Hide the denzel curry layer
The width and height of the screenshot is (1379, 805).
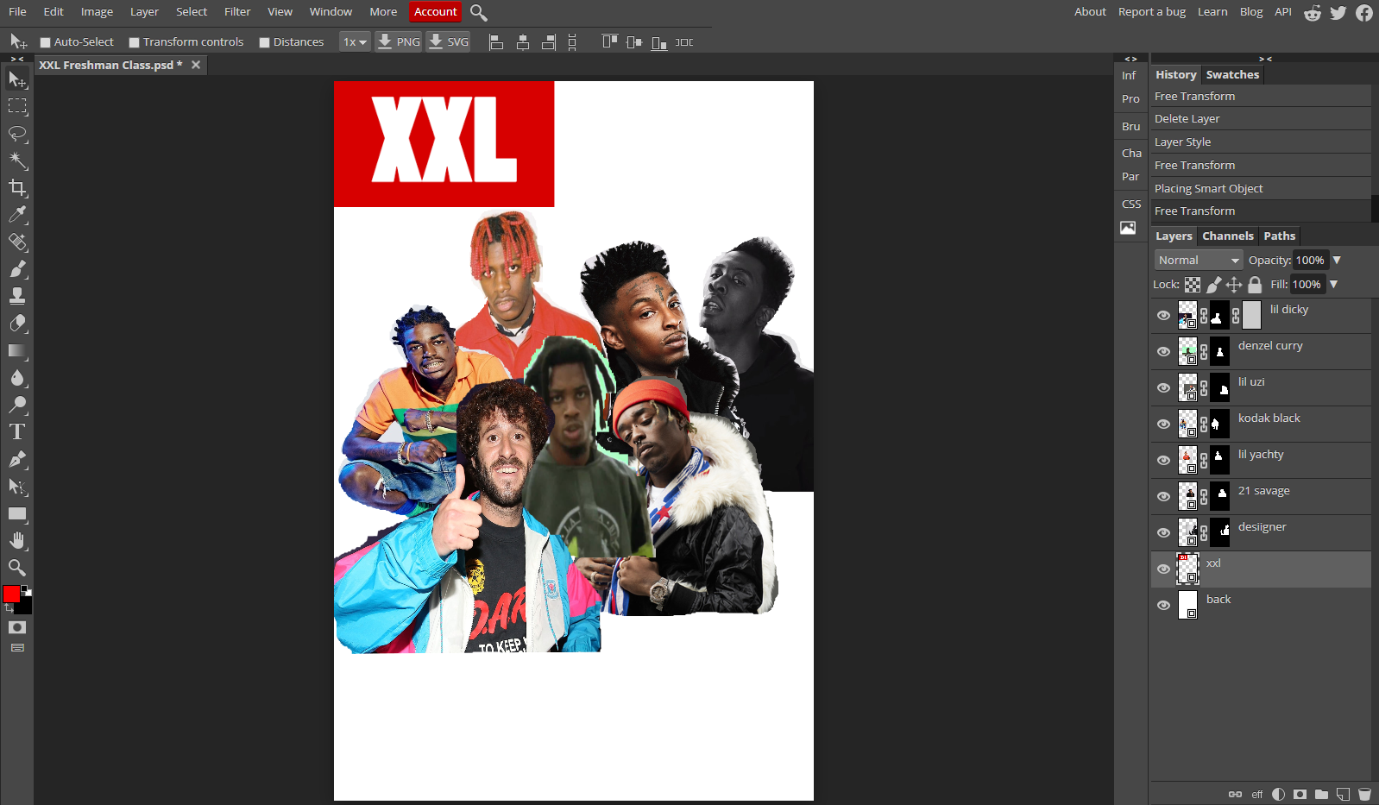coord(1163,352)
